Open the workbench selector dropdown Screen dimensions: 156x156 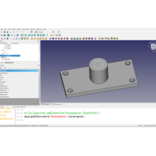42,32
